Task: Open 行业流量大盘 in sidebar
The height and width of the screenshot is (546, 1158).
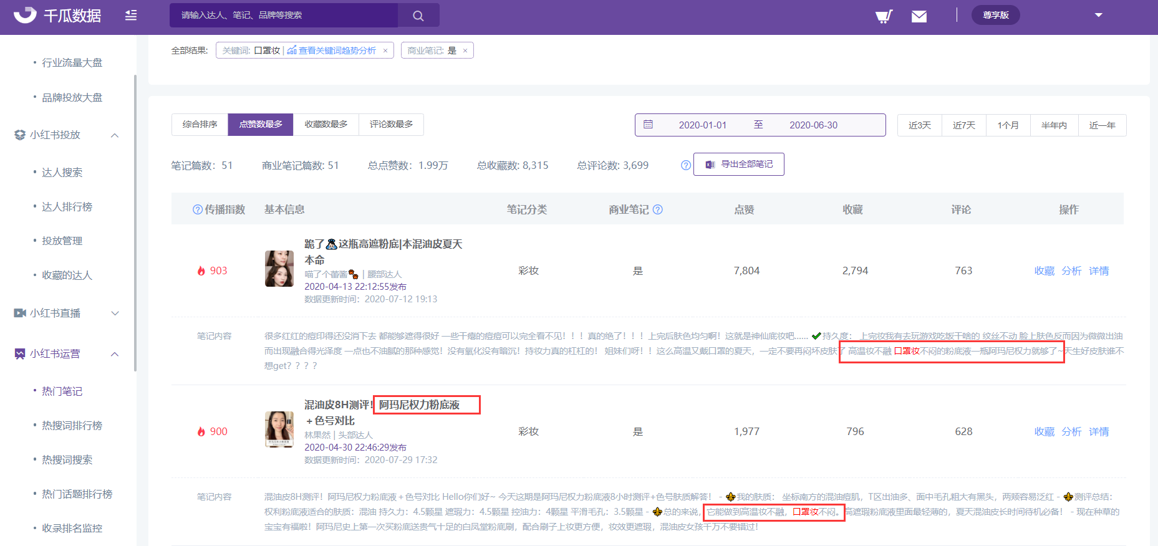Action: 72,62
